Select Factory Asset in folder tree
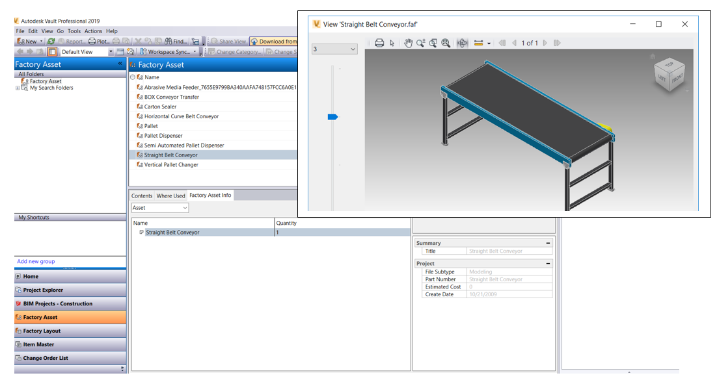 [x=46, y=81]
